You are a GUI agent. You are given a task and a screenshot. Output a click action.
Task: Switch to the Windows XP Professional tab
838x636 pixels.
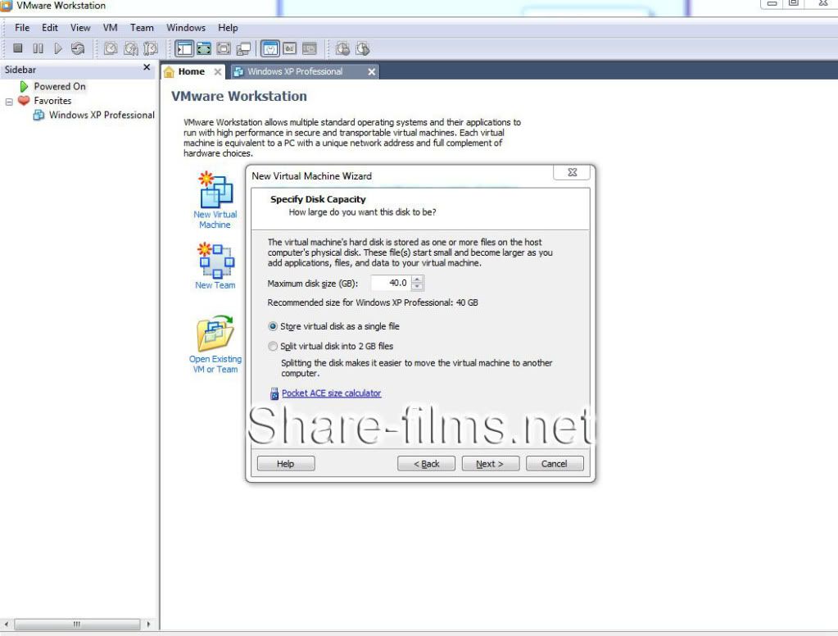pos(295,71)
